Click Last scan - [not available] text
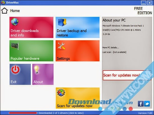This screenshot has width=154, height=115. (x=114, y=52)
